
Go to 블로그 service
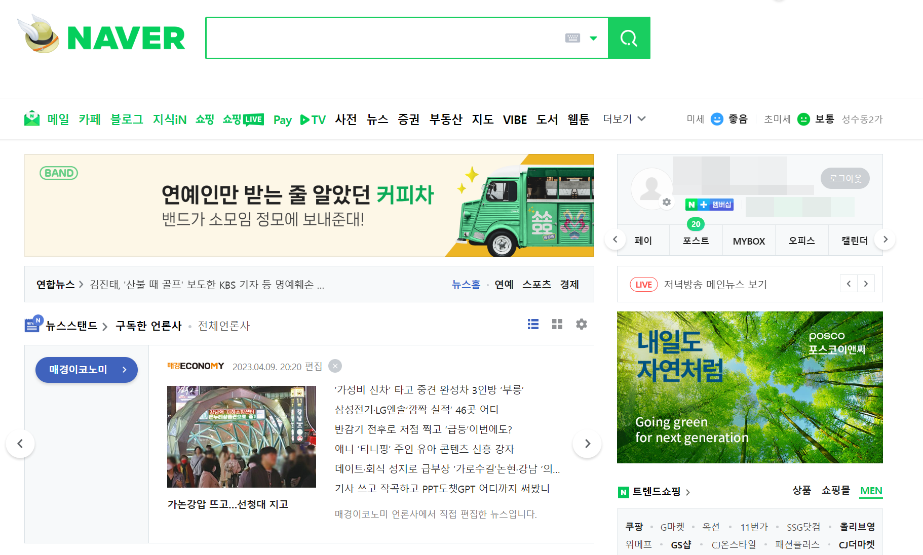(127, 120)
